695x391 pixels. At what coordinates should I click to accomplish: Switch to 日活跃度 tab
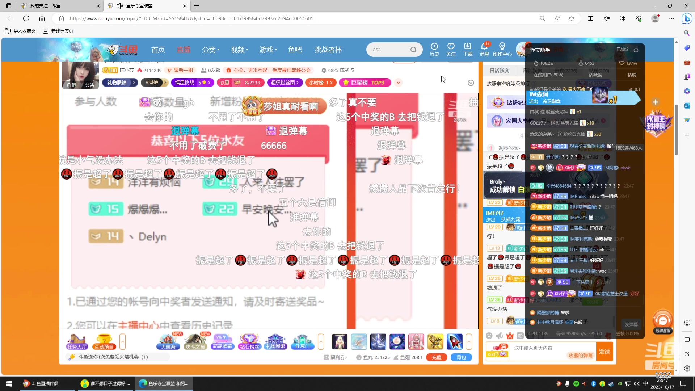499,71
